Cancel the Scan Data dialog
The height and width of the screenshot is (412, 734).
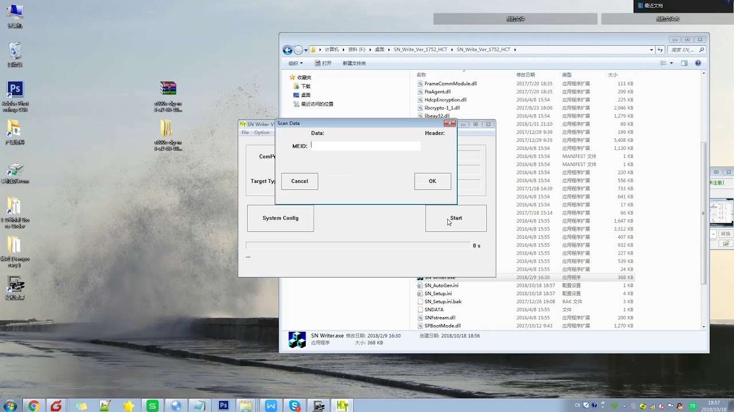(x=299, y=181)
